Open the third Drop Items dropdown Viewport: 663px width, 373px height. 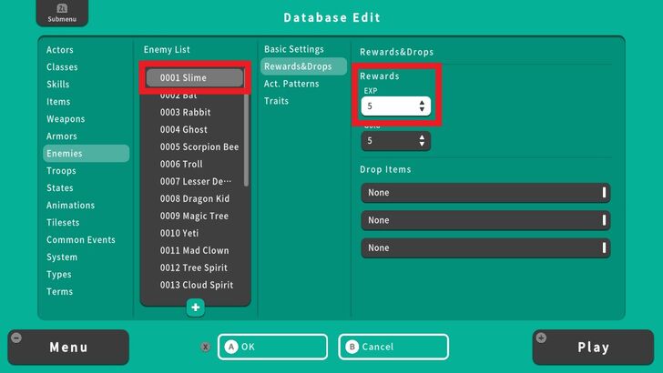coord(484,247)
